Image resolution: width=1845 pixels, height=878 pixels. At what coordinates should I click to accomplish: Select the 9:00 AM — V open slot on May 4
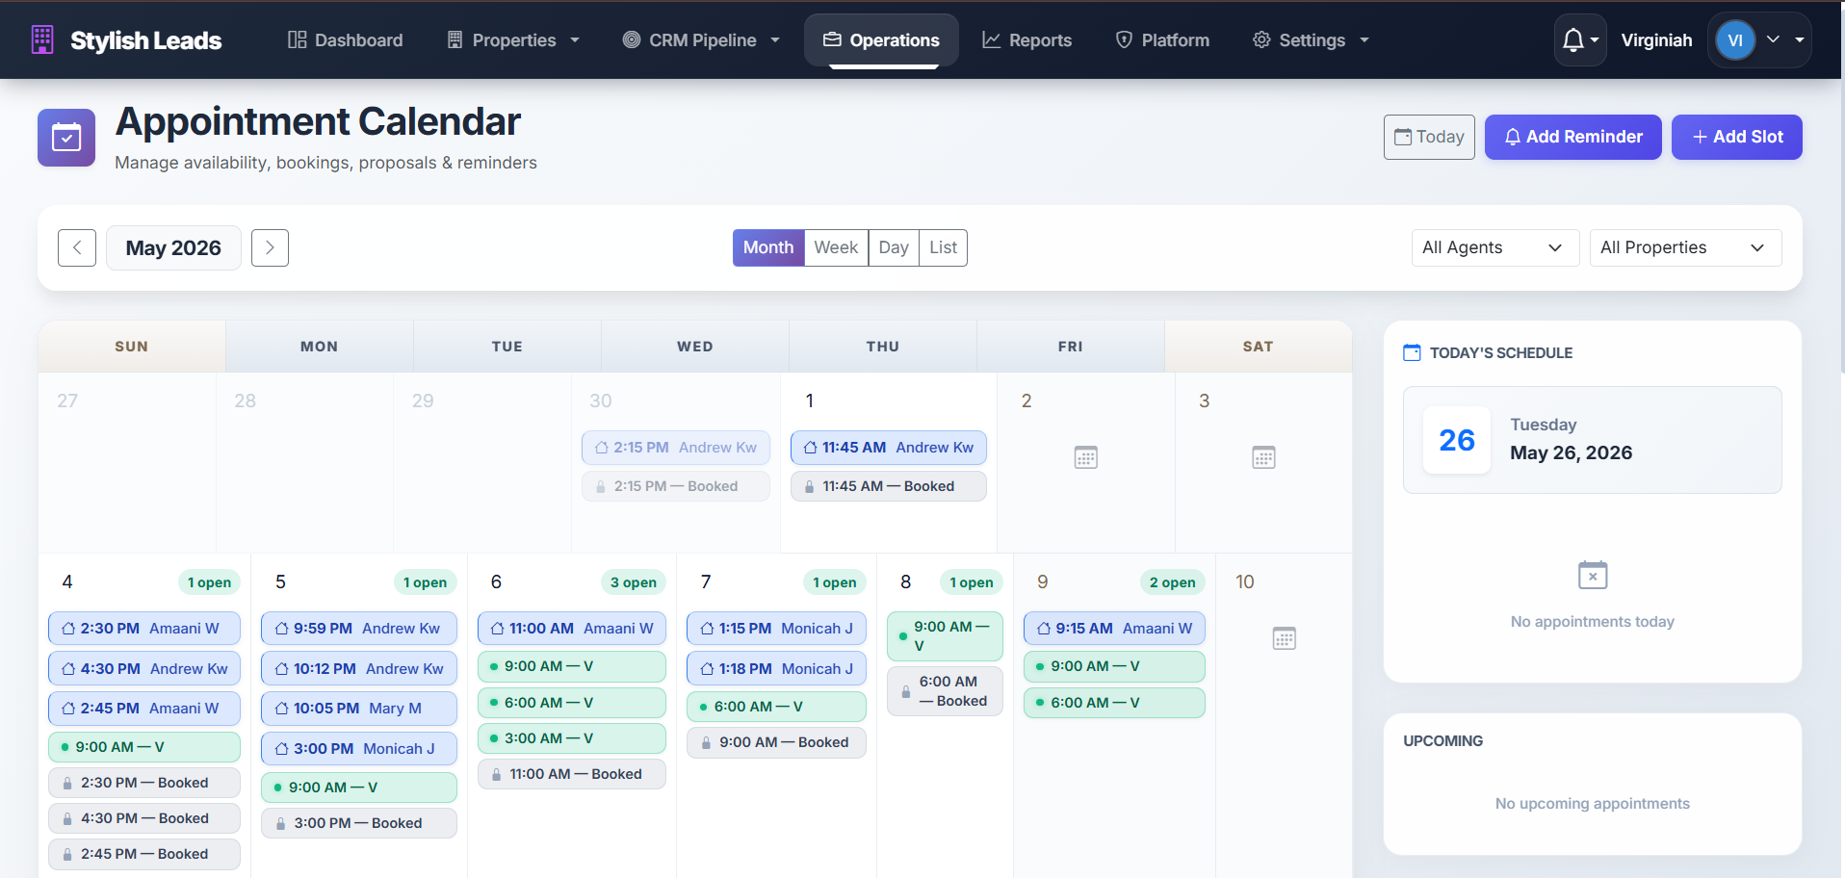click(x=144, y=747)
